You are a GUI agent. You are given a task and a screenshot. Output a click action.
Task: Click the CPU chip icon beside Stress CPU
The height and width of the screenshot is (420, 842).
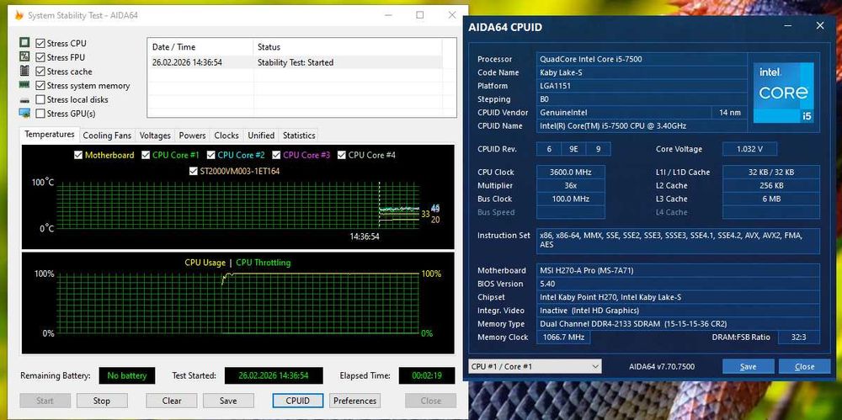pyautogui.click(x=24, y=42)
